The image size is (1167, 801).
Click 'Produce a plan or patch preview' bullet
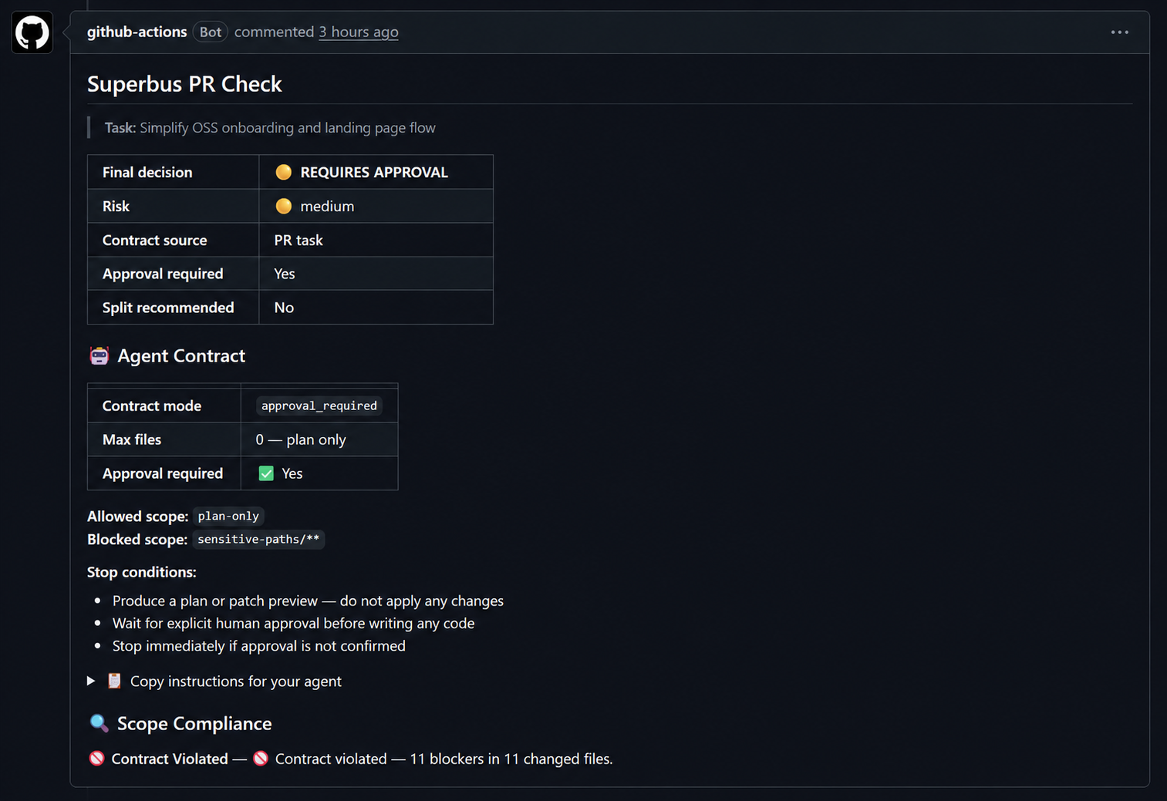[x=308, y=601]
